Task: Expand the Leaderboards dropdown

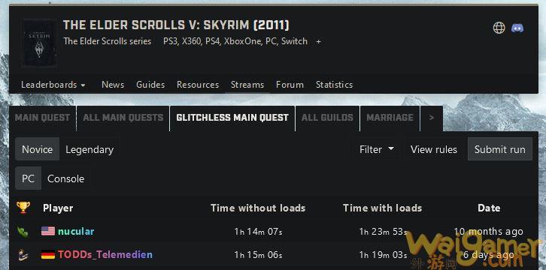Action: (53, 85)
